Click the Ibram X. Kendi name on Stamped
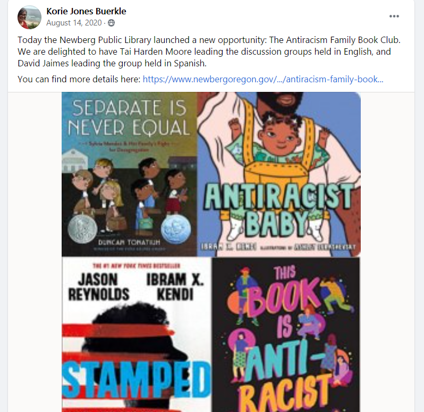424x412 pixels. (175, 287)
